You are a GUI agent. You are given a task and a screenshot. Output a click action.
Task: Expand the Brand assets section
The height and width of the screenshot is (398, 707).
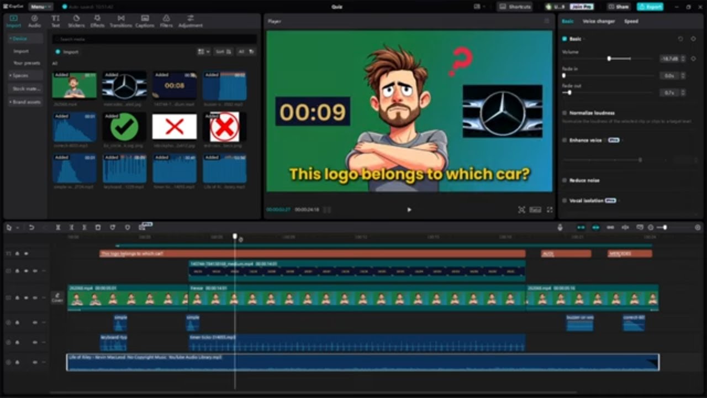tap(25, 102)
